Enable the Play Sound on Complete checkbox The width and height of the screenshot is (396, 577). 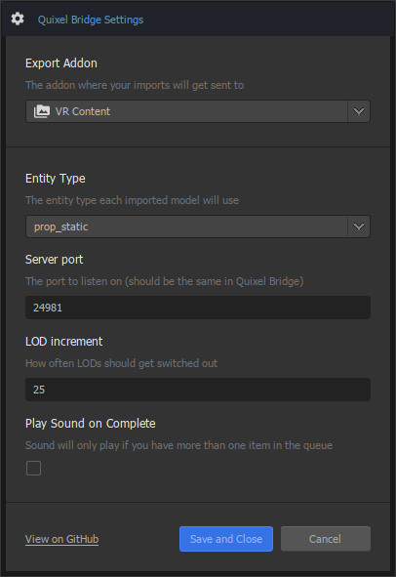[33, 468]
